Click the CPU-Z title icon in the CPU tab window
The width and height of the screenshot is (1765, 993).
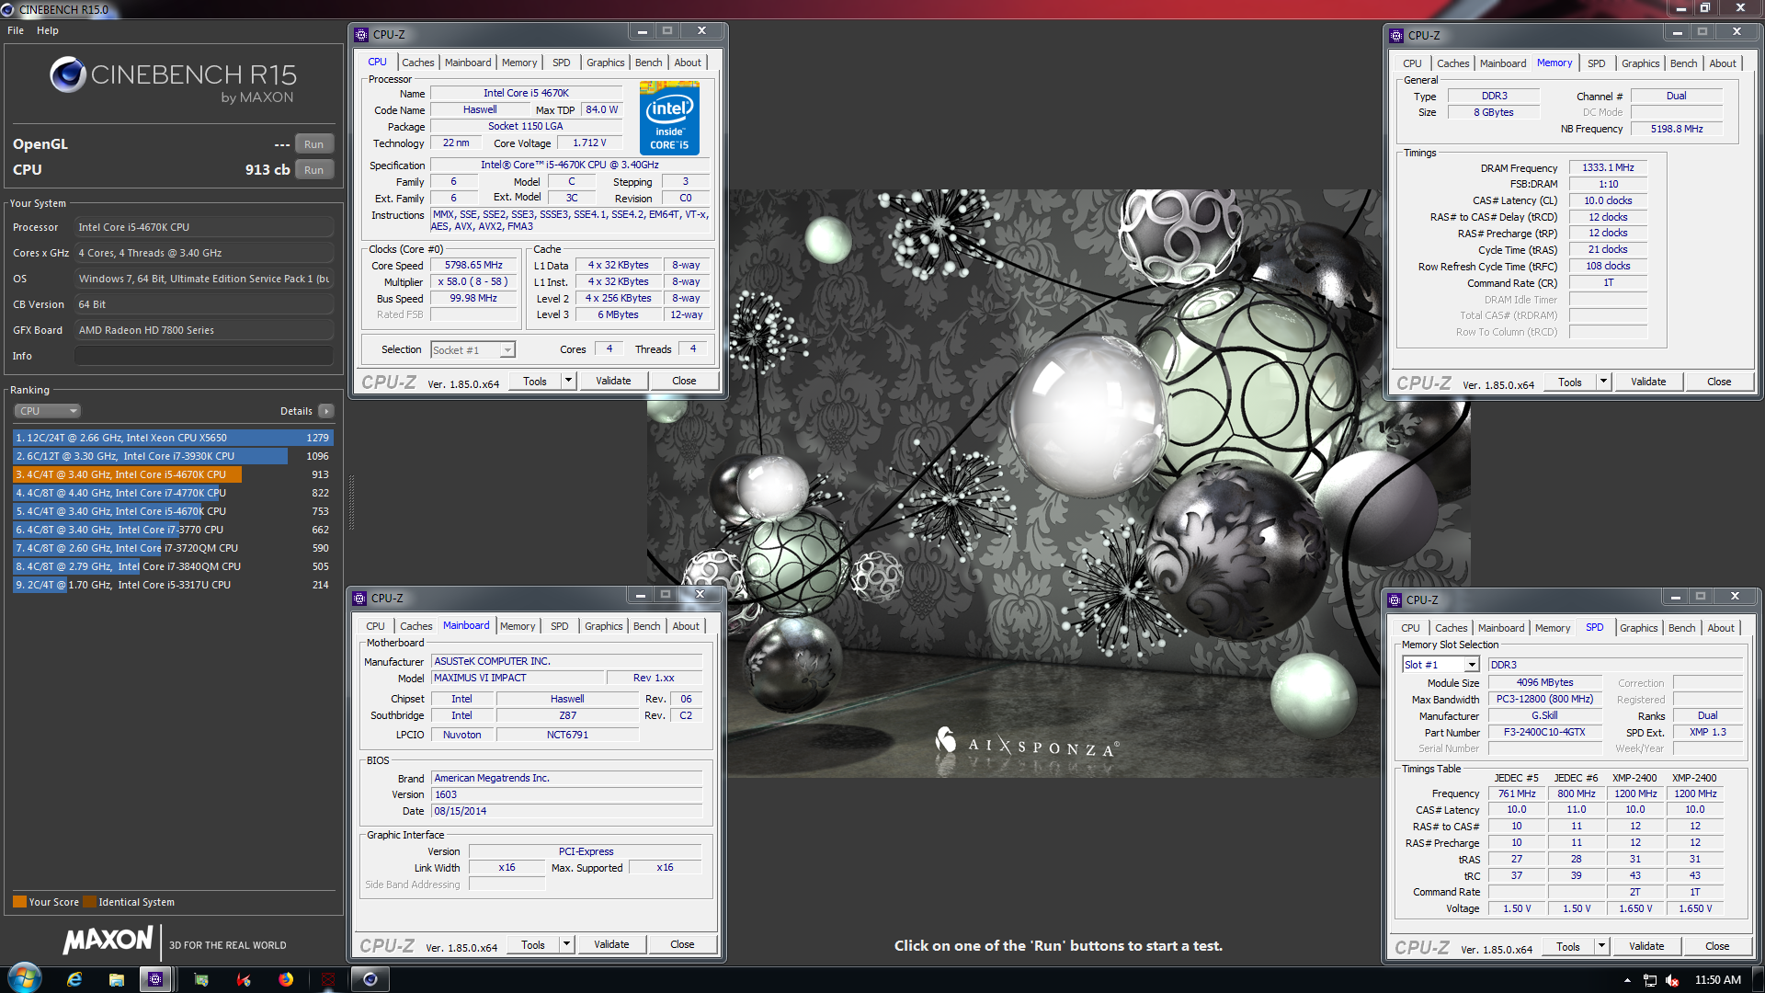[x=361, y=35]
